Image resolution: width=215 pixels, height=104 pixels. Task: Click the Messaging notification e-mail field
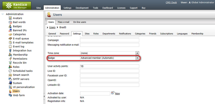point(110,45)
